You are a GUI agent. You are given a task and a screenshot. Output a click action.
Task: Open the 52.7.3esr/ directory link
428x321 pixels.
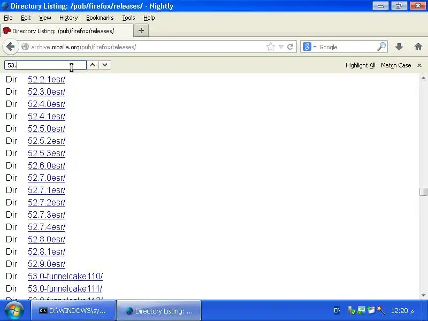47,215
